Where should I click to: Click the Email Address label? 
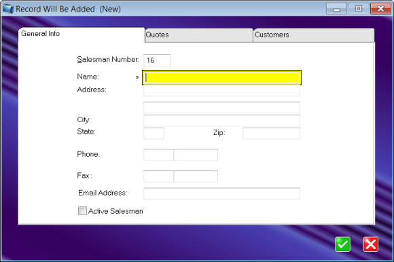(103, 193)
